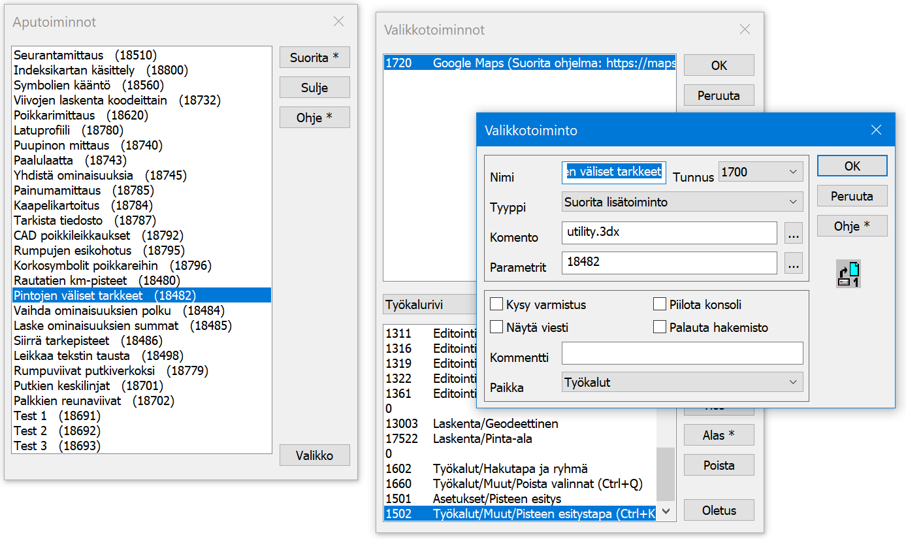
Task: Click the menu function icon preview image
Action: pos(849,274)
